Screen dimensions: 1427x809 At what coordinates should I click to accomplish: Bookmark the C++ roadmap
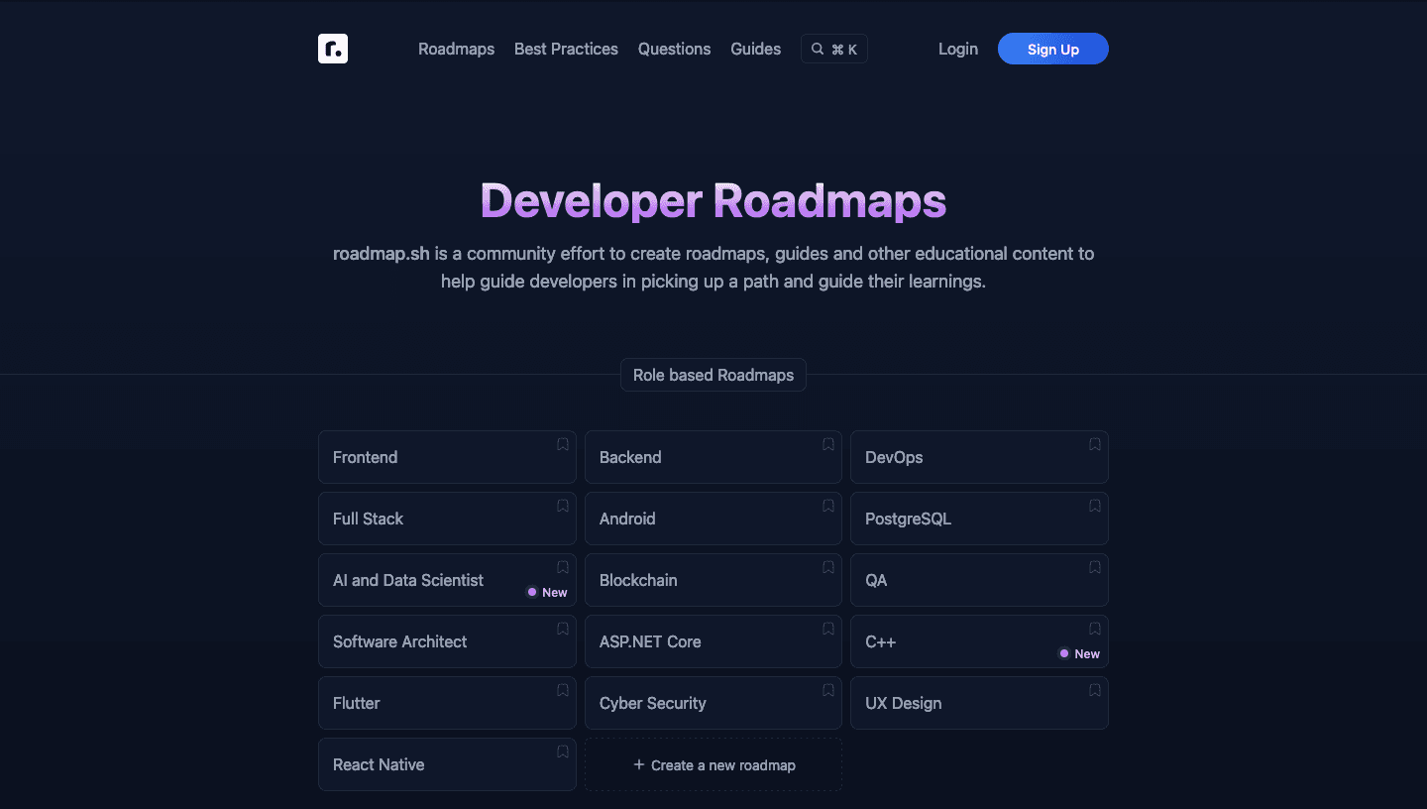pyautogui.click(x=1095, y=629)
